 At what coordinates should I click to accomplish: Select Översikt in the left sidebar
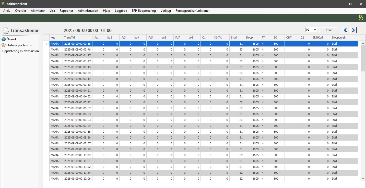tap(12, 39)
